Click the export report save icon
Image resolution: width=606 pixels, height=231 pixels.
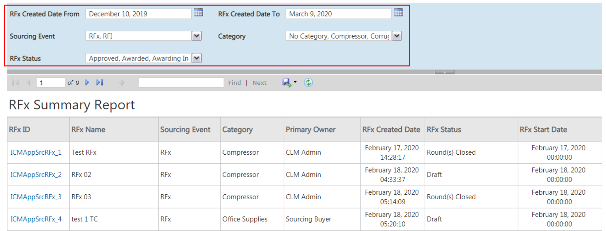point(287,83)
